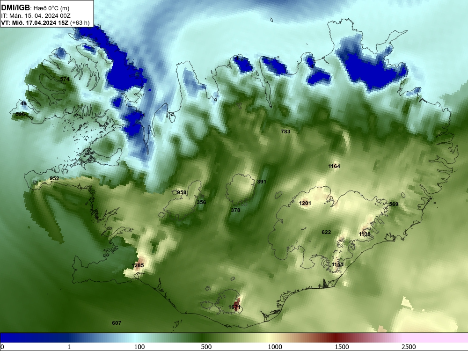Click the DMI/IGB title label
The image size is (468, 351).
[16, 7]
